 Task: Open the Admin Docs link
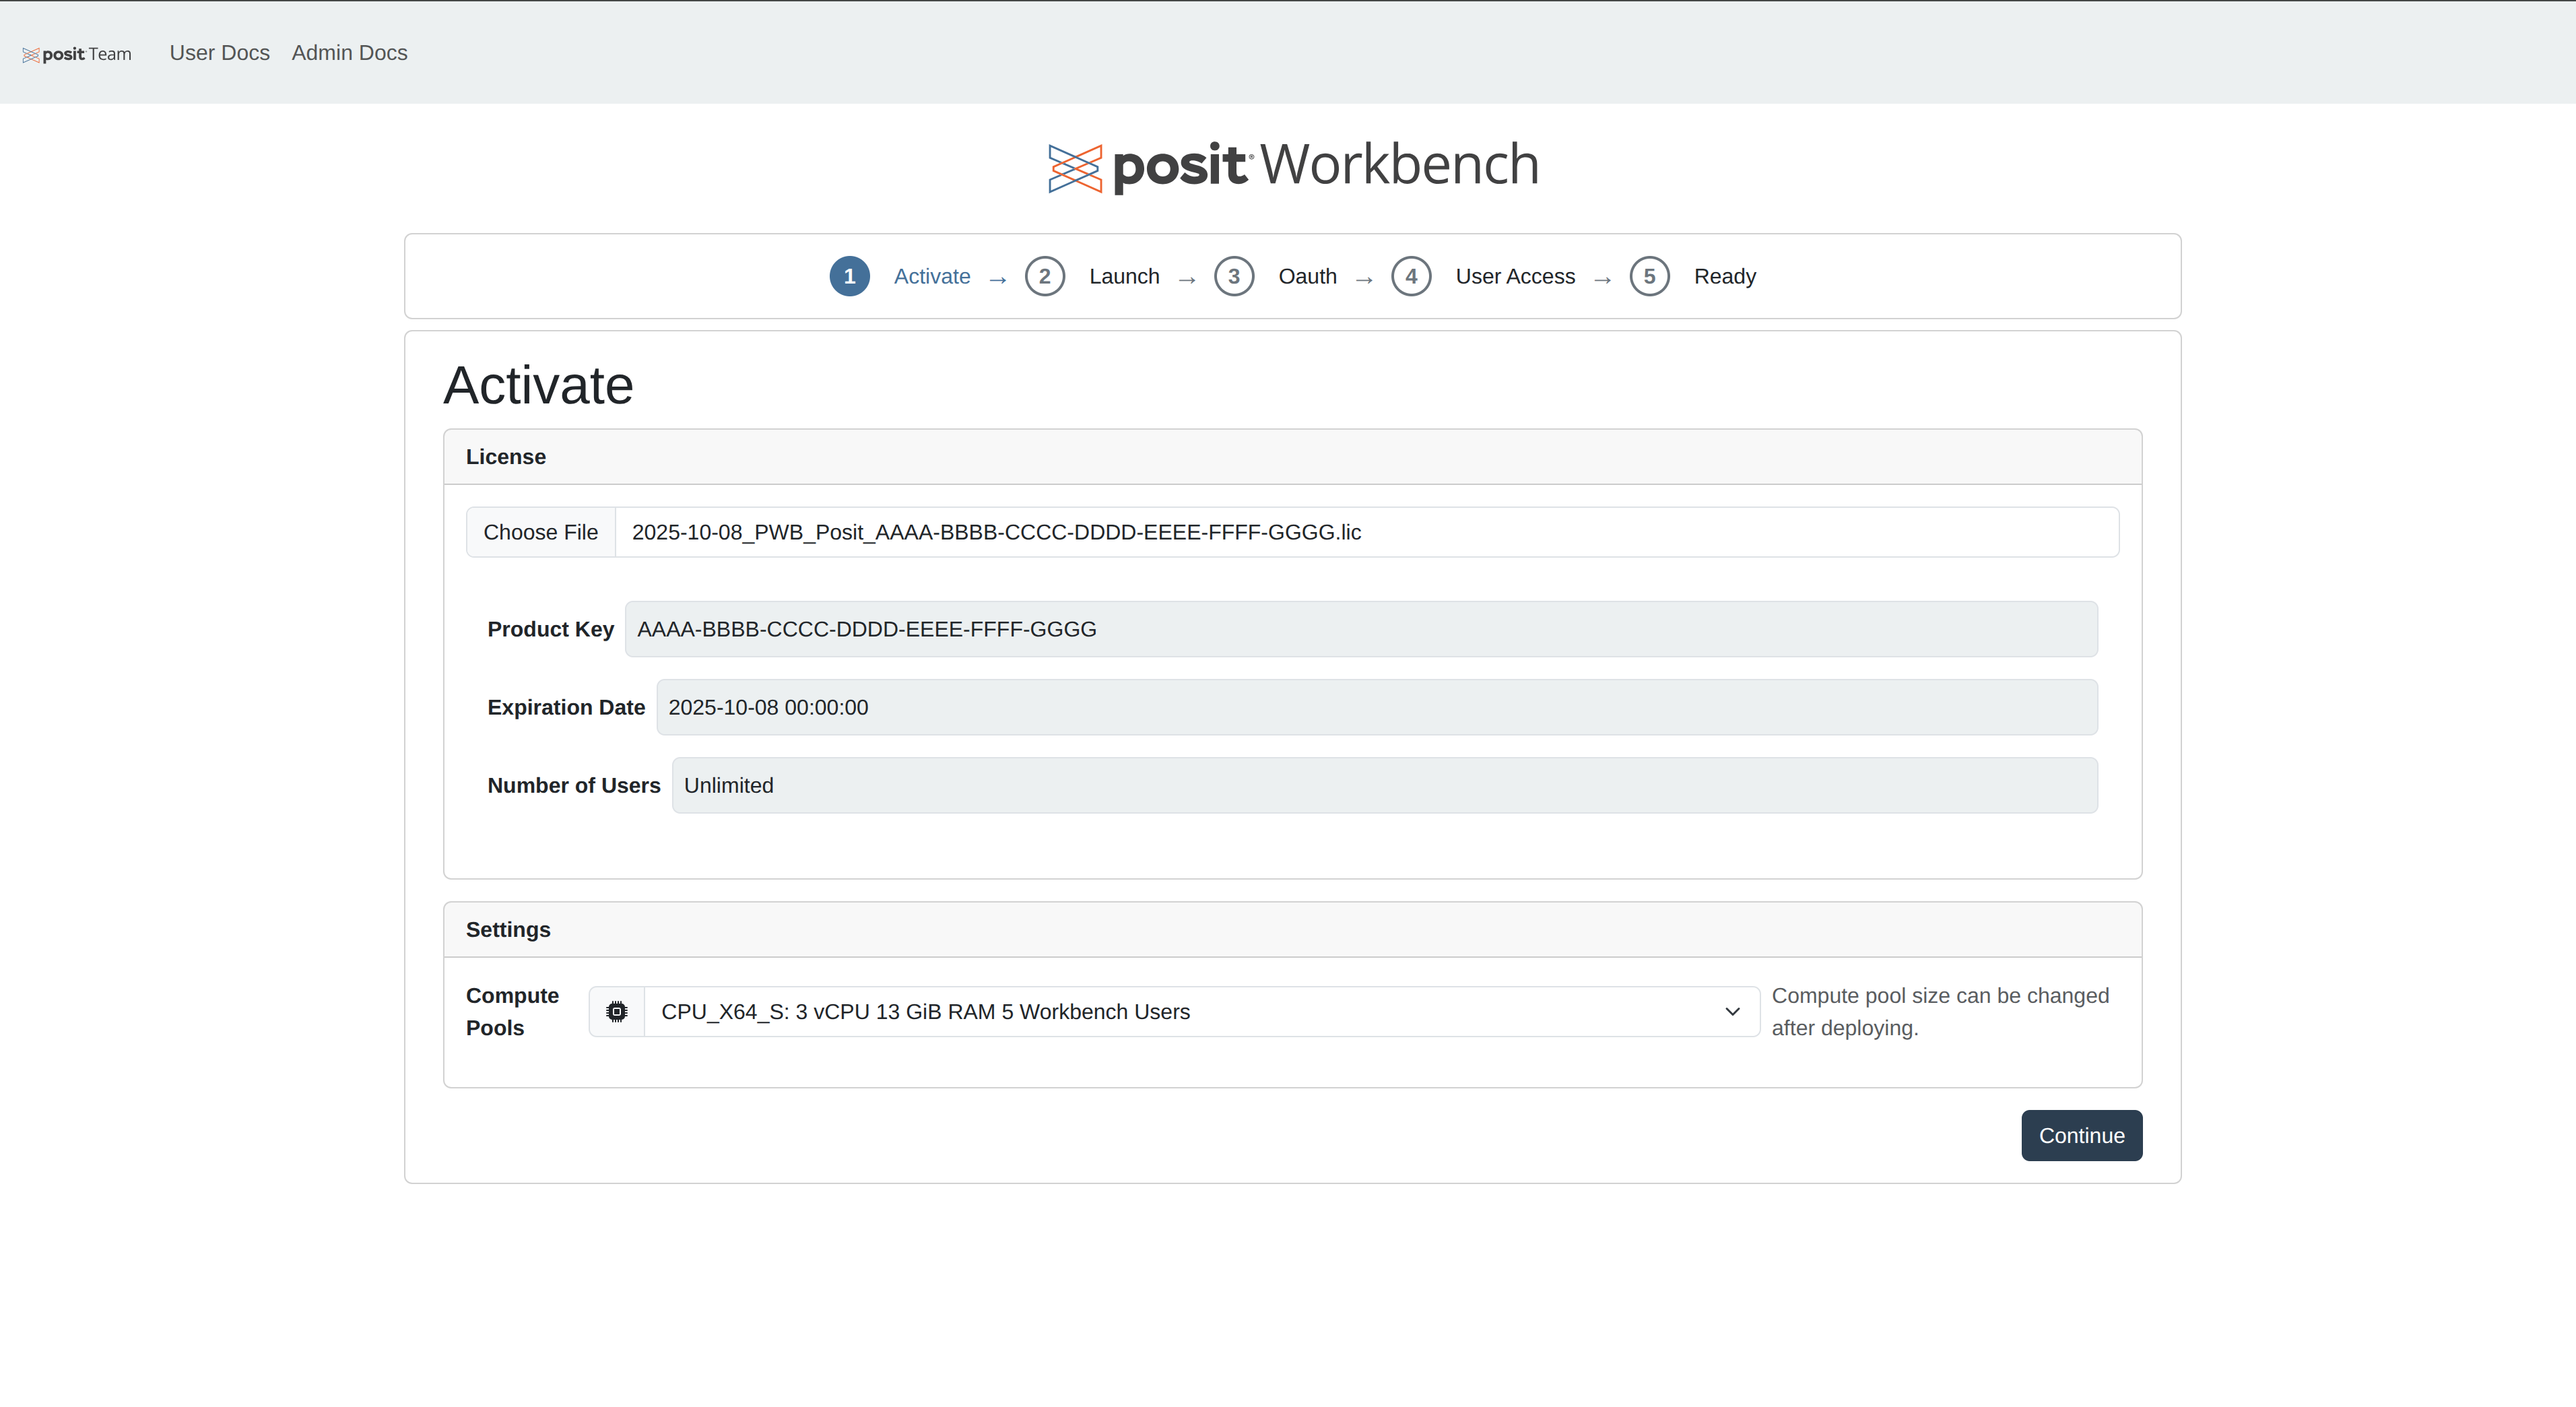pyautogui.click(x=349, y=53)
